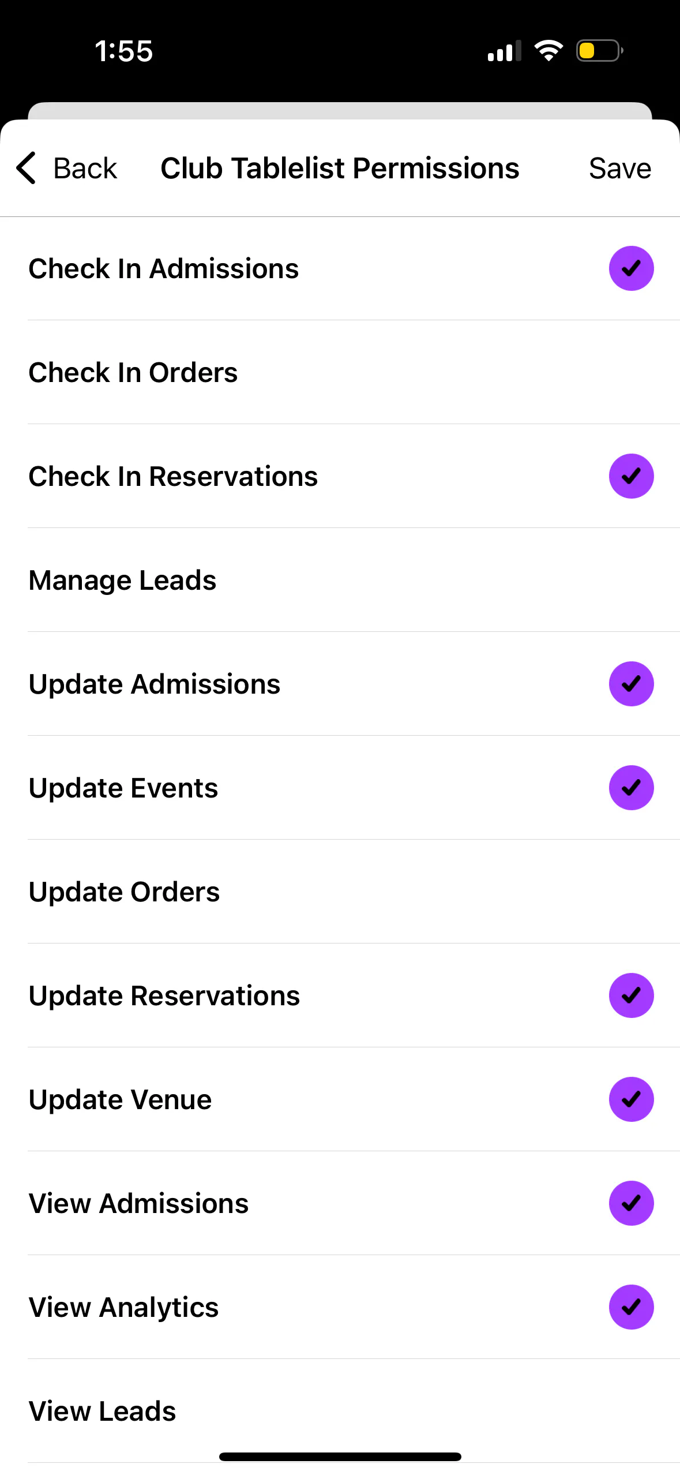Toggle off Update Events checkmark
The width and height of the screenshot is (680, 1475).
tap(631, 788)
